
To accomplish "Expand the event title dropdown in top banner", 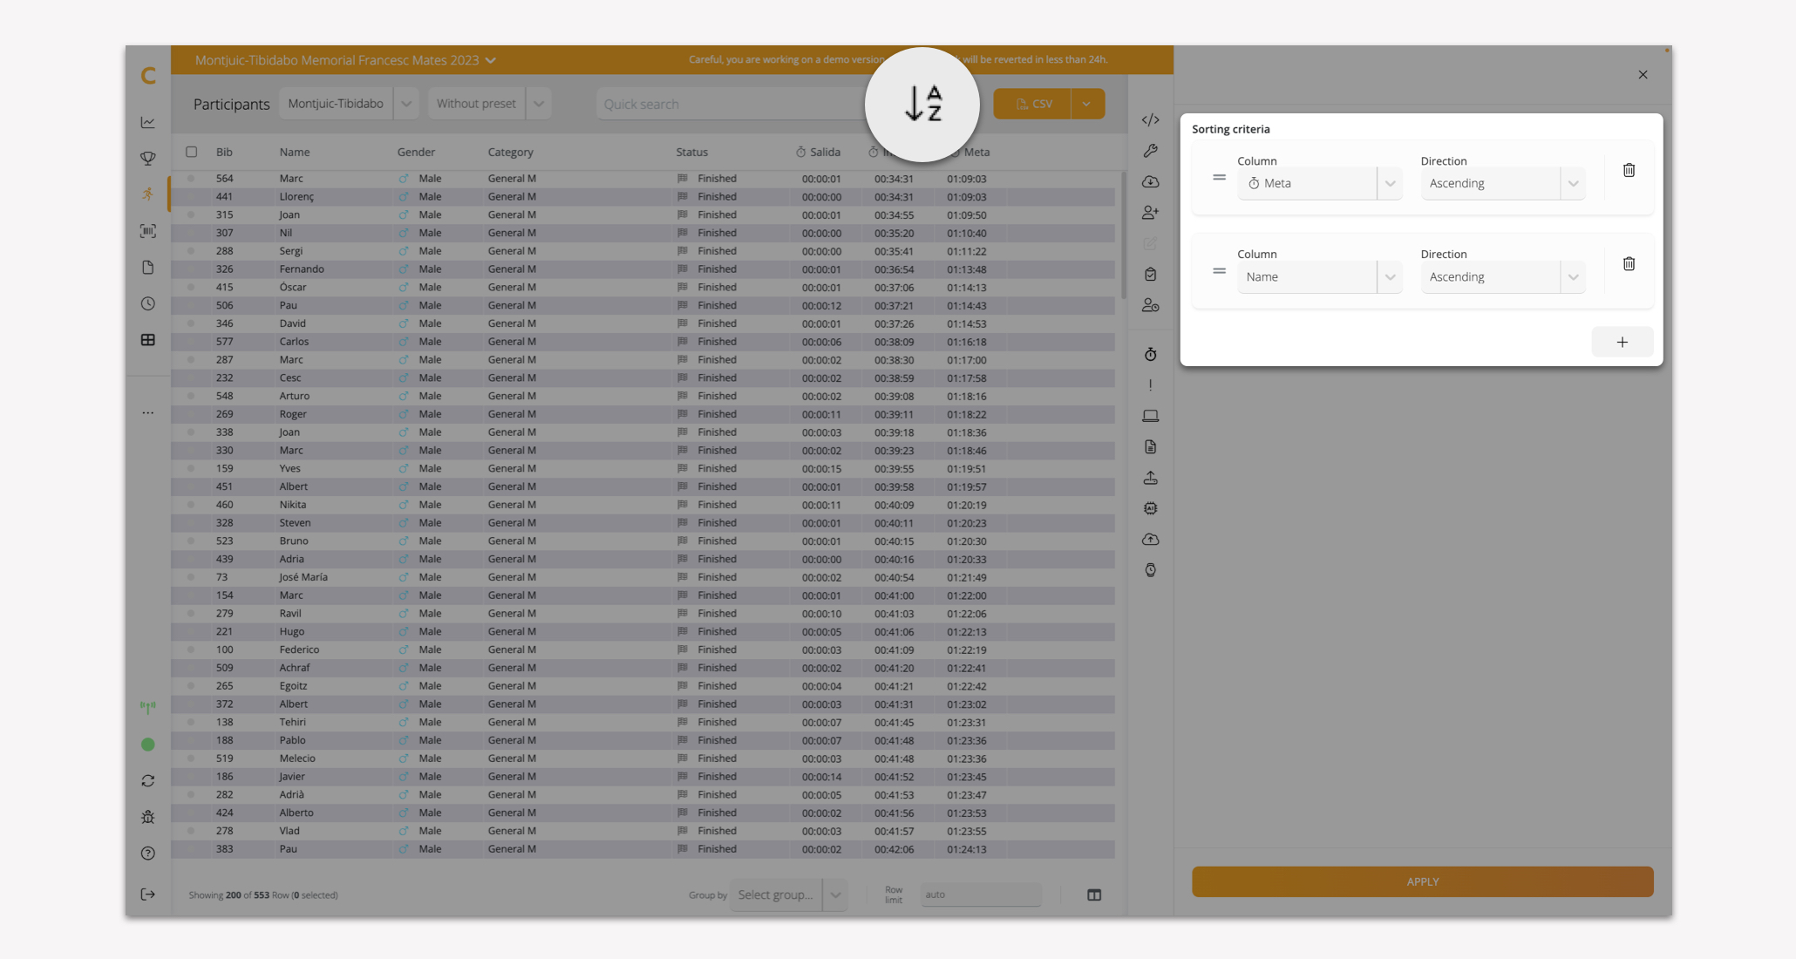I will (491, 60).
